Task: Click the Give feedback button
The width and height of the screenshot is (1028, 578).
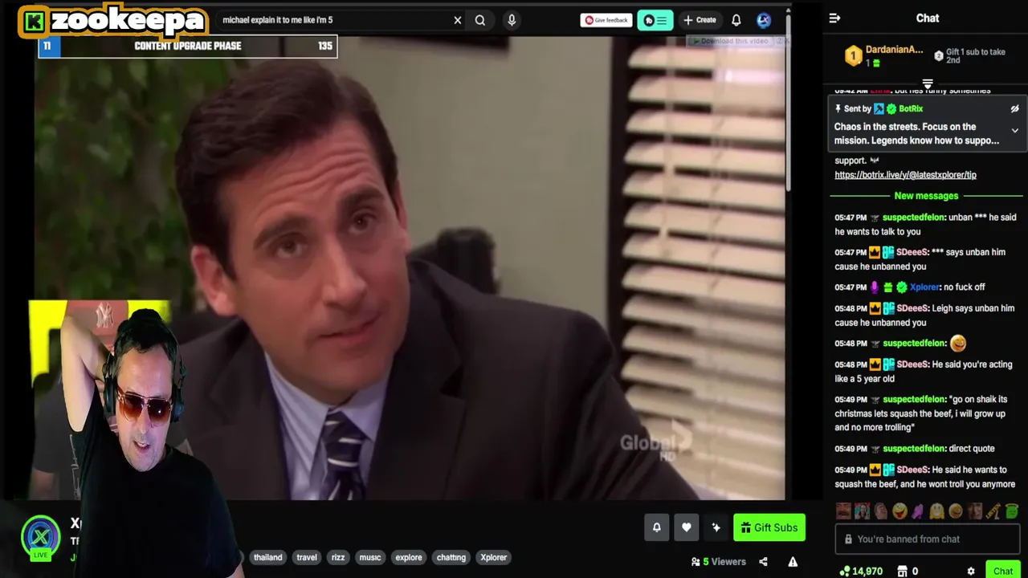Action: (606, 20)
